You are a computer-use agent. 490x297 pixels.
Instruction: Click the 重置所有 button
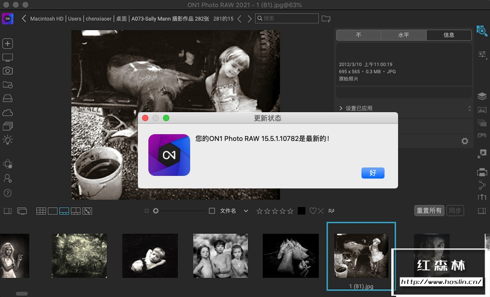429,210
